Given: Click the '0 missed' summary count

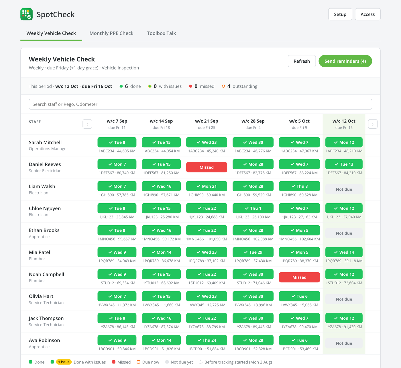Looking at the screenshot, I should pos(202,86).
